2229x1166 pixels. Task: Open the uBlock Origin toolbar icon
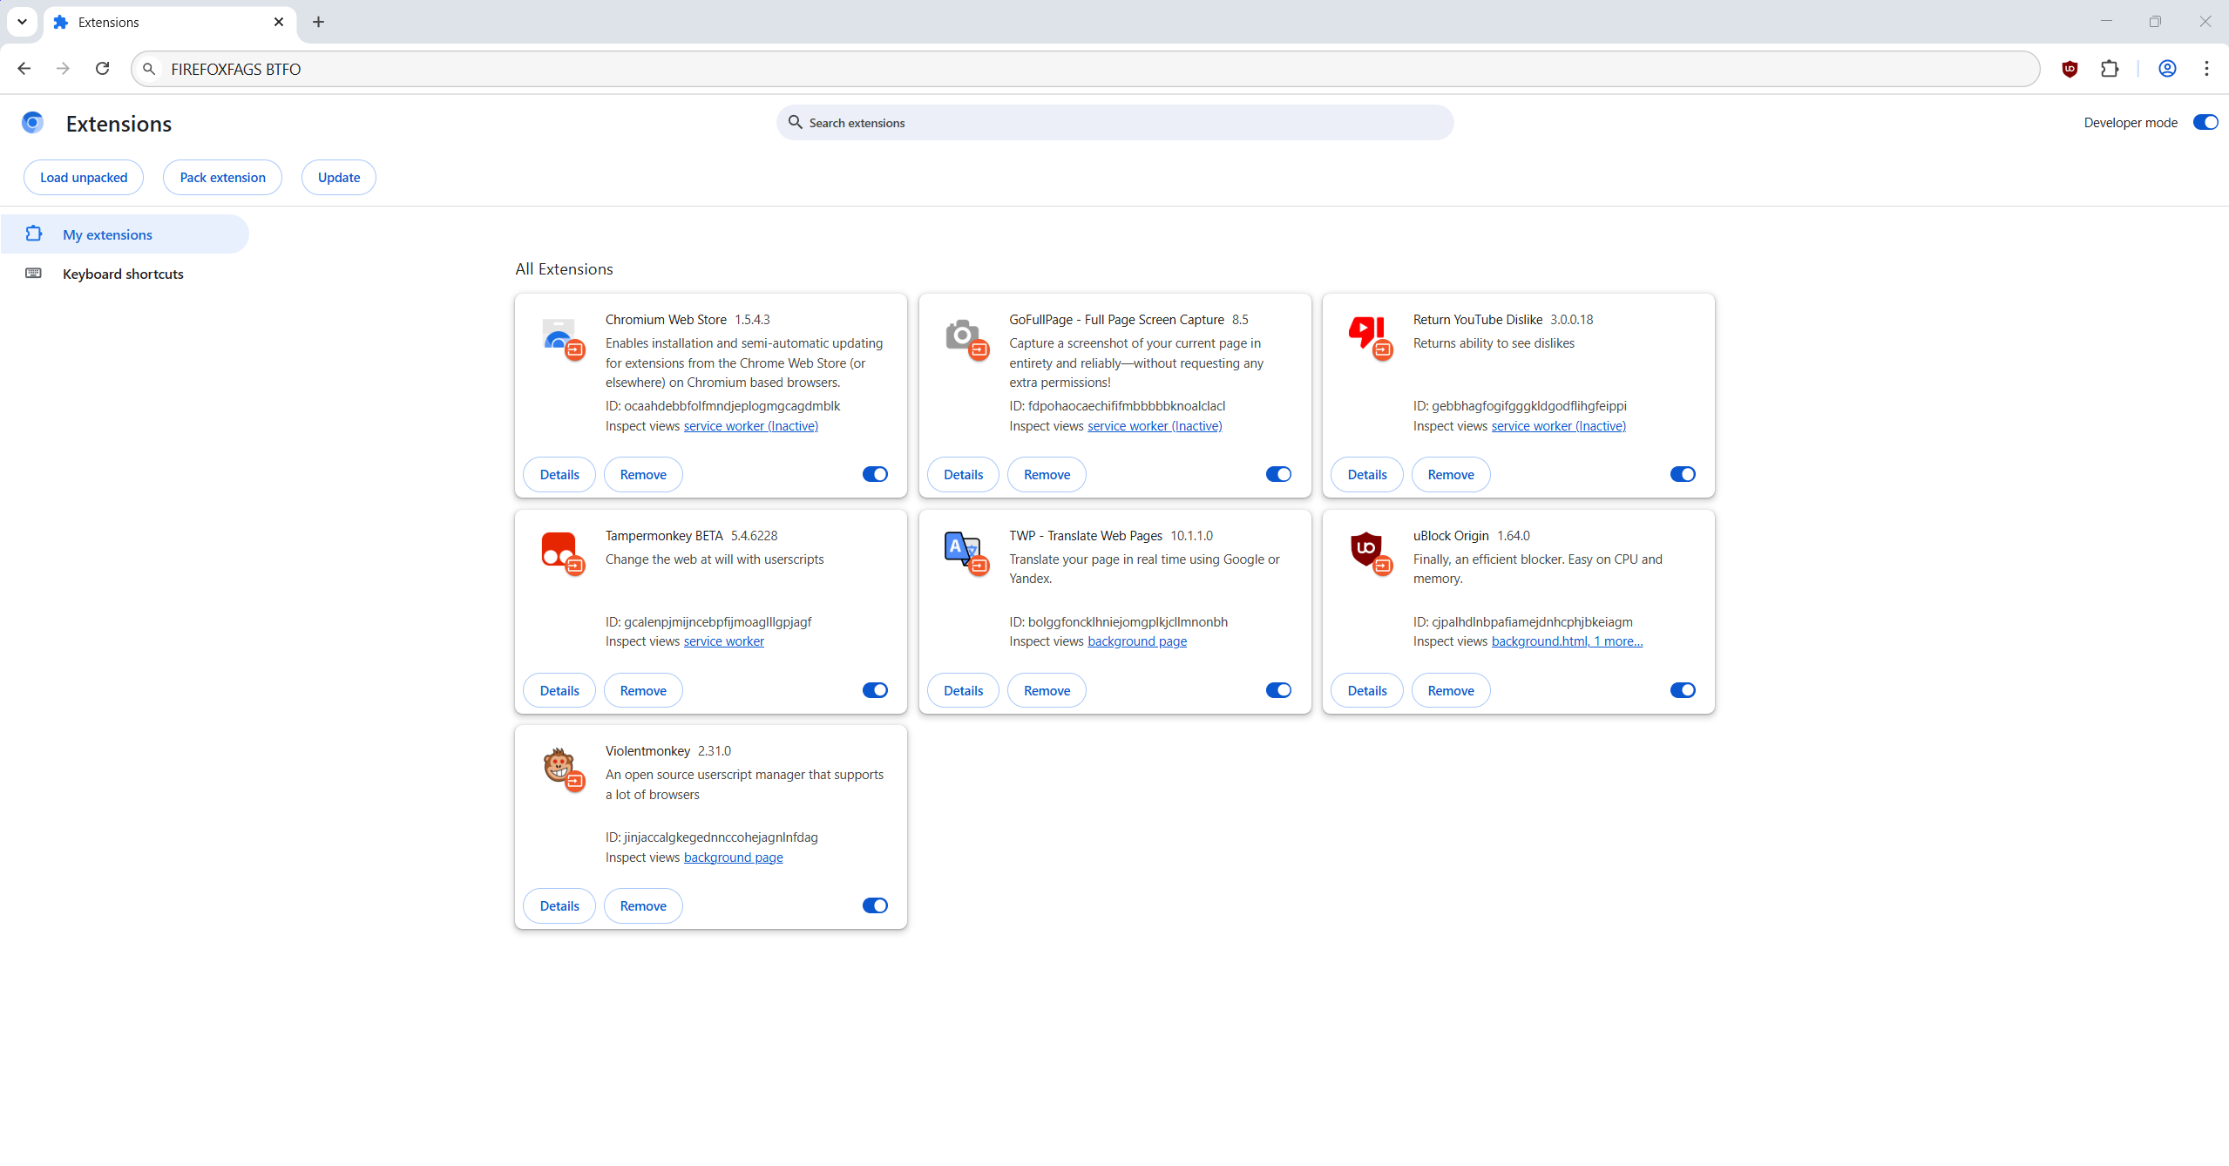pos(2070,69)
